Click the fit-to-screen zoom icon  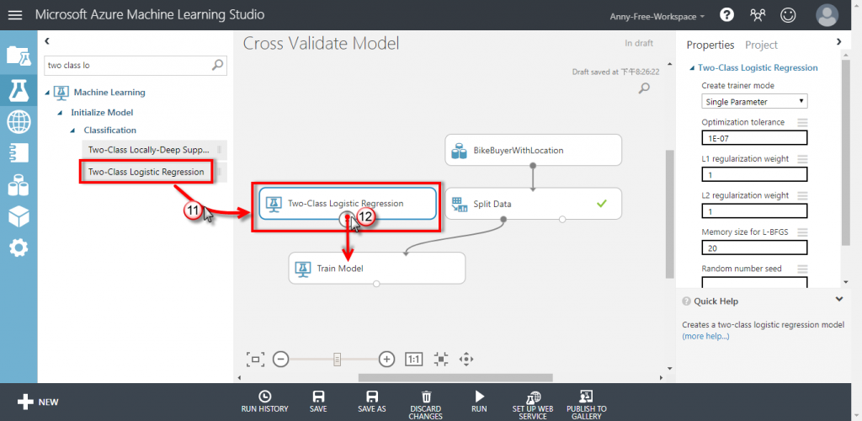pyautogui.click(x=256, y=360)
